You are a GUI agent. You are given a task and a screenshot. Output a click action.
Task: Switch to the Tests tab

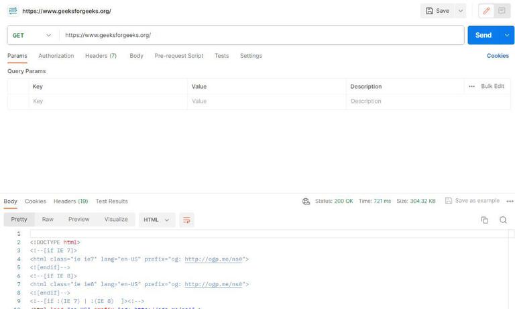[222, 56]
